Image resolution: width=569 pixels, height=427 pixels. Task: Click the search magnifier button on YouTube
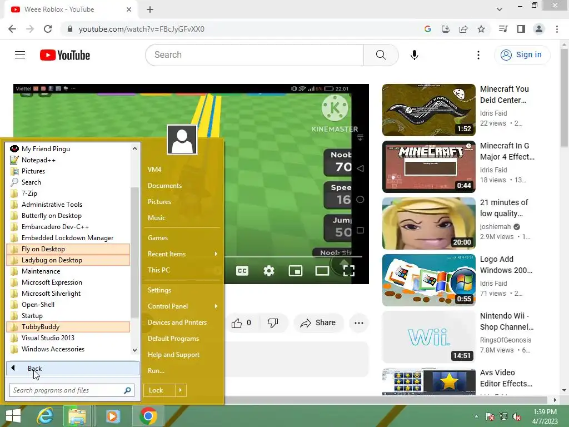pyautogui.click(x=381, y=55)
